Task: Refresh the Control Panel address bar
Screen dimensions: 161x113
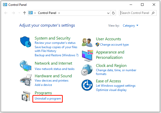Action: pyautogui.click(x=113, y=13)
